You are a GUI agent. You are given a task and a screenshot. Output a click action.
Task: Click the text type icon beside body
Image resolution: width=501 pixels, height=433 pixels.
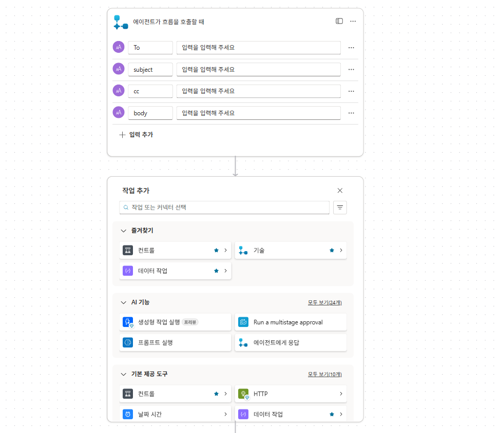click(119, 112)
